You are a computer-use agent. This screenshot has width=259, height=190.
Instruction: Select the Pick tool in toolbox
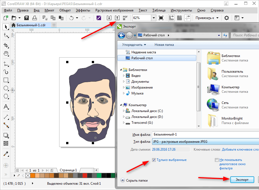6,27
